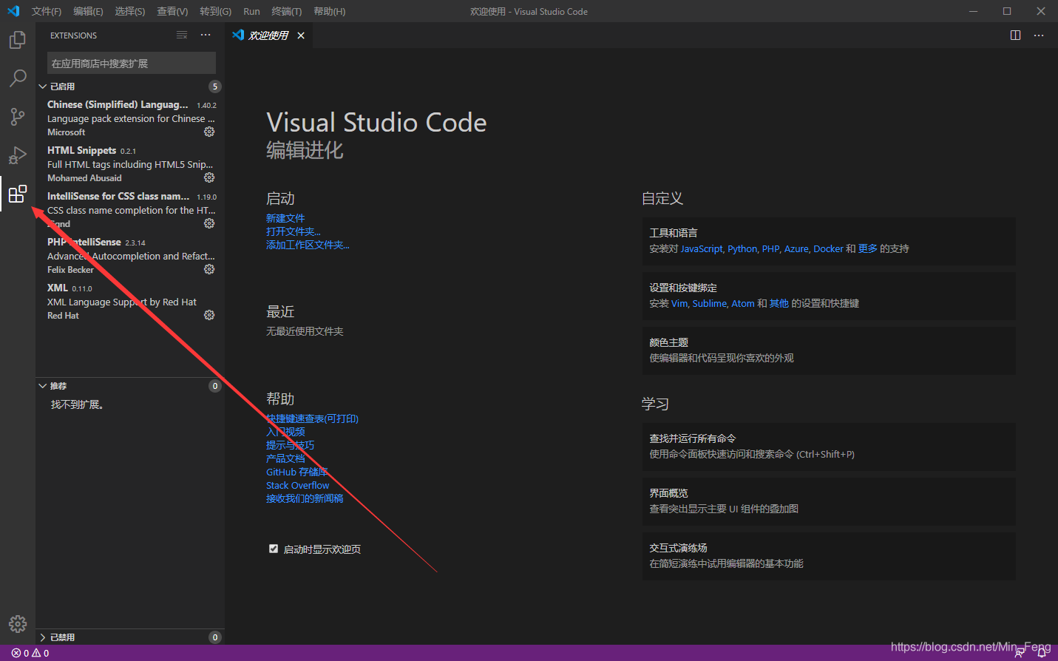The width and height of the screenshot is (1058, 661).
Task: Open the 终端(T) menu
Action: pos(286,11)
